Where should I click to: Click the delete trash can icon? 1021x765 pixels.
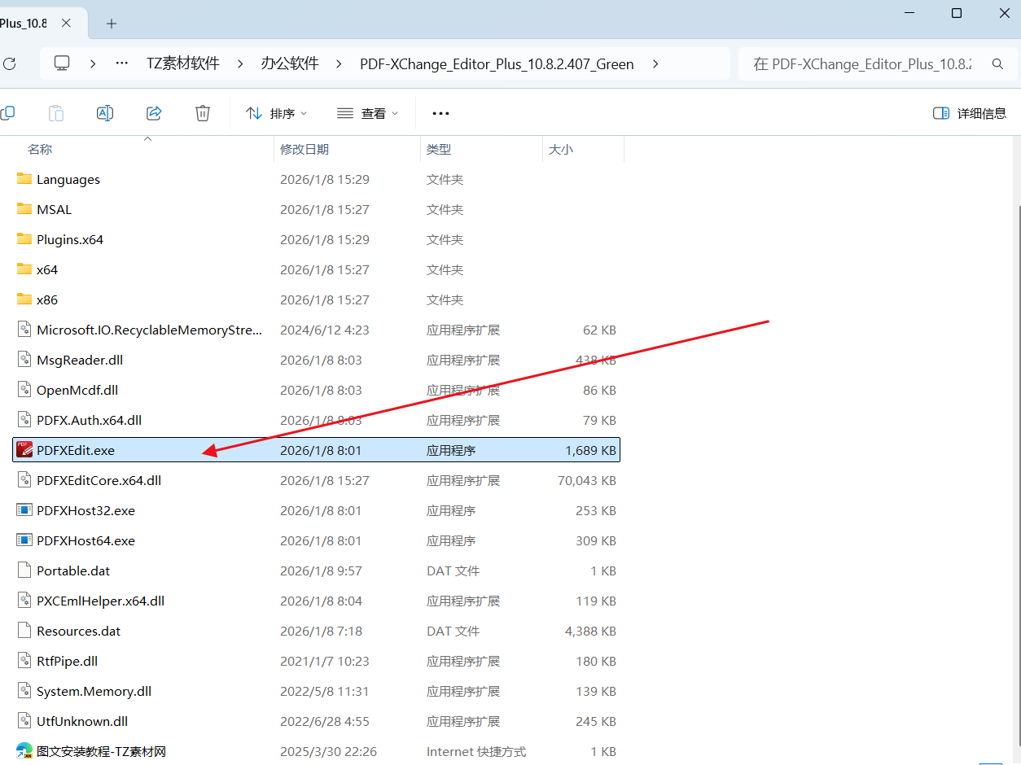point(203,113)
